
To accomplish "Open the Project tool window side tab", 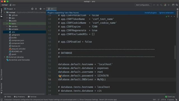I will point(1,13).
